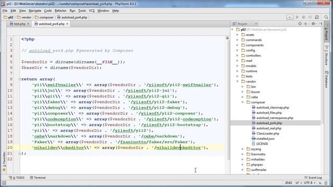This screenshot has height=187, width=333.
Task: Click the composer breadcrumb in navigation bar
Action: [x=44, y=17]
